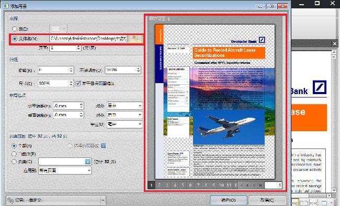Click the page preview thumbnail image
Viewport: 340px width, 206px height.
(x=215, y=101)
